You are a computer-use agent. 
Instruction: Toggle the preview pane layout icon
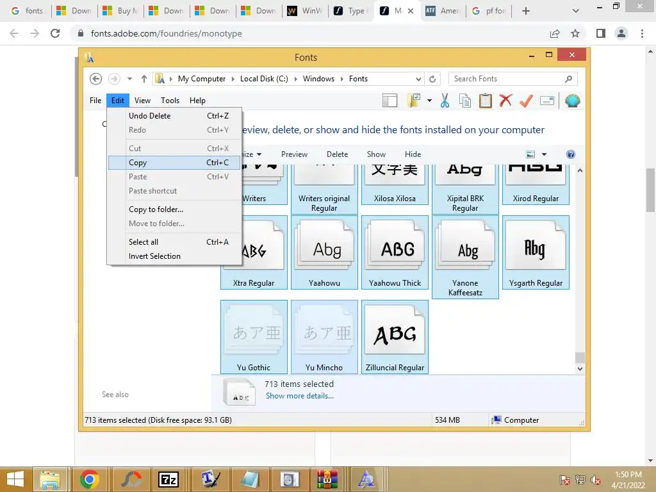point(389,101)
